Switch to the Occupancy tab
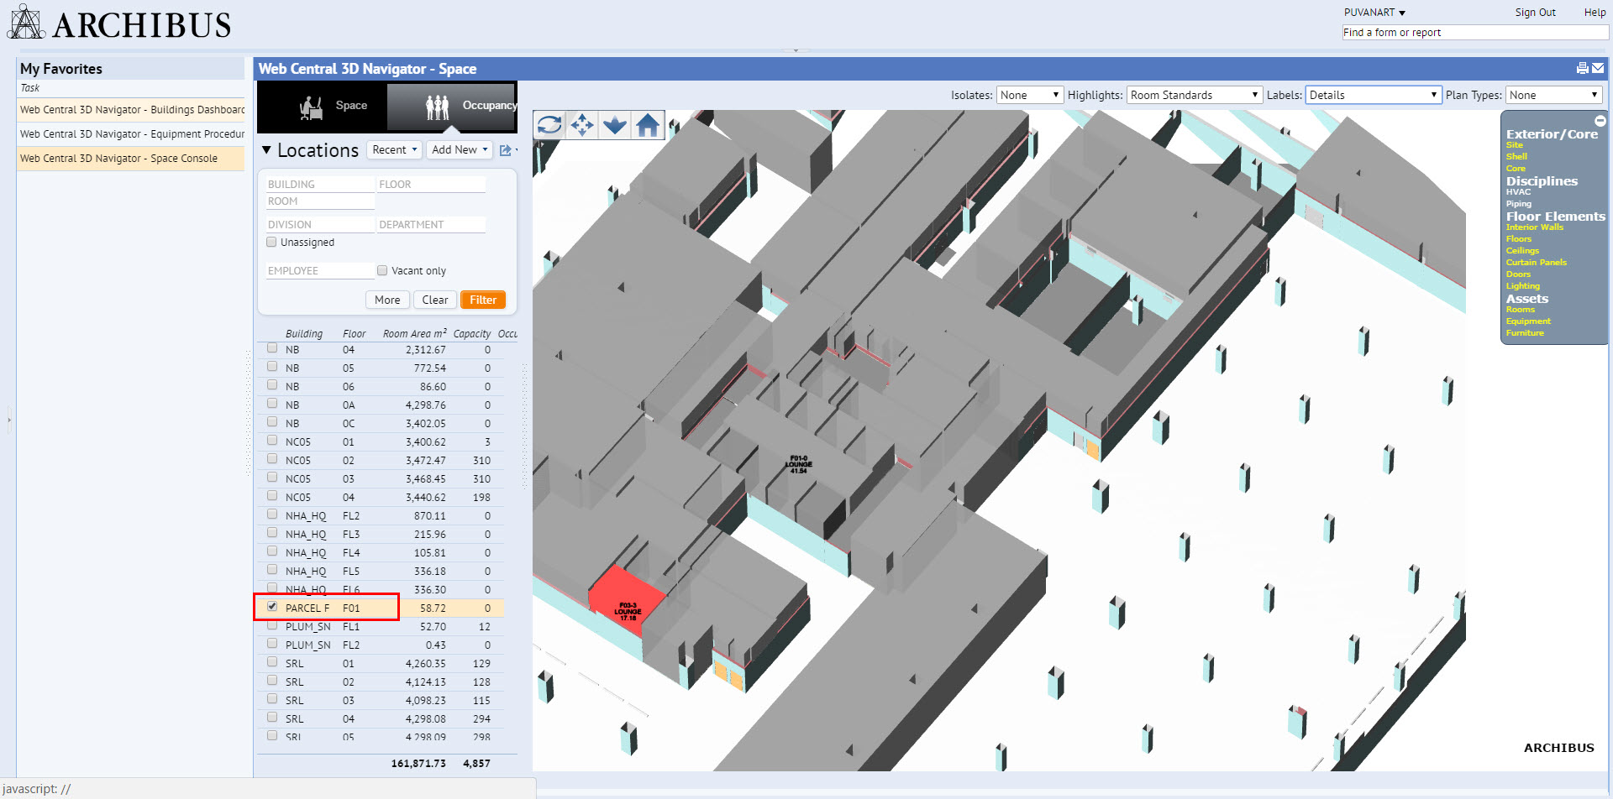Viewport: 1613px width, 799px height. (452, 106)
